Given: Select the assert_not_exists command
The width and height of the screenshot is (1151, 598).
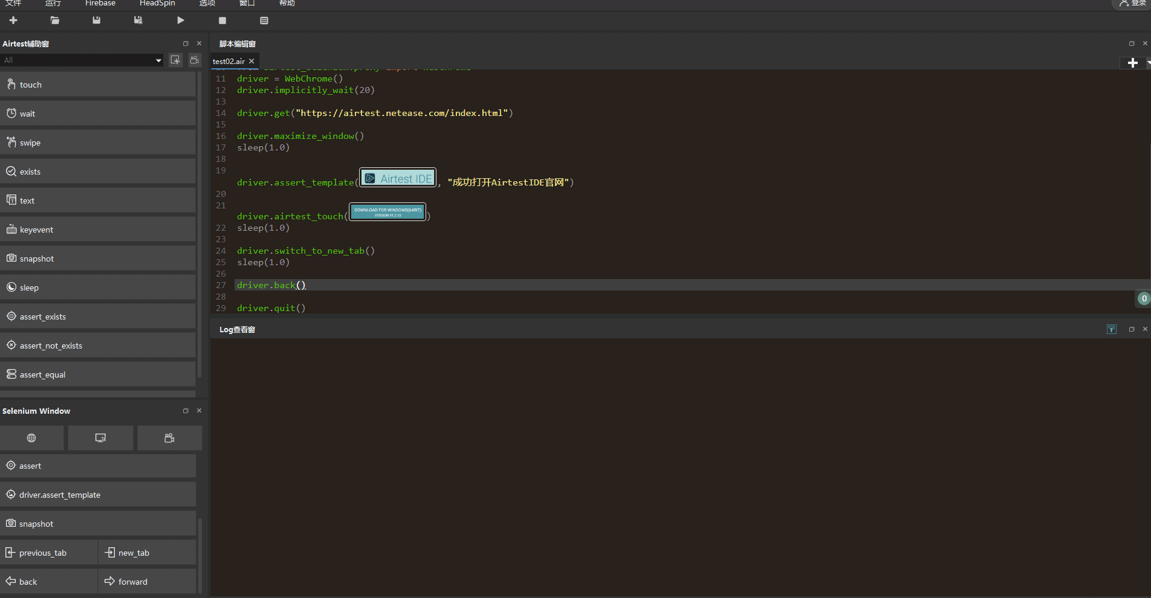Looking at the screenshot, I should pyautogui.click(x=98, y=346).
